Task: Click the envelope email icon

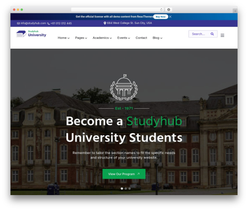Action: click(x=18, y=23)
